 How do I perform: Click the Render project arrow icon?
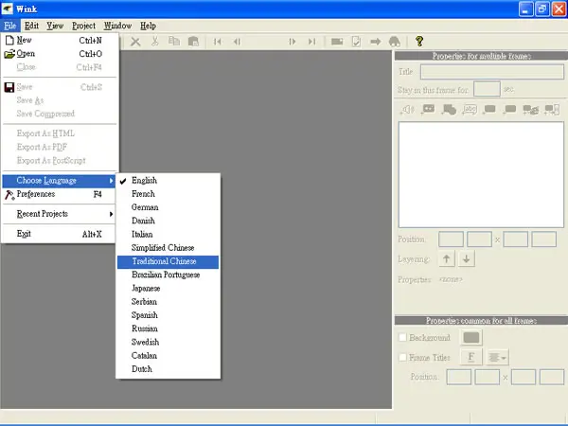coord(376,42)
